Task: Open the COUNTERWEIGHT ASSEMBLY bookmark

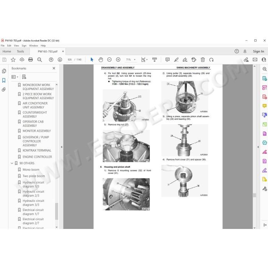Action: 35,114
